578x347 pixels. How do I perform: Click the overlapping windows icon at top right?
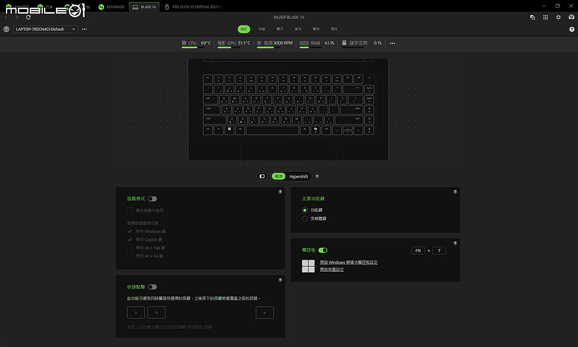pos(533,17)
